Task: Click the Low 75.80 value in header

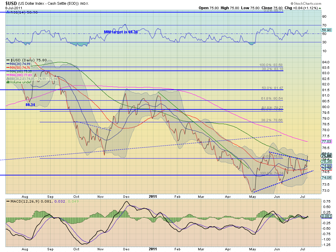Action: pos(250,8)
